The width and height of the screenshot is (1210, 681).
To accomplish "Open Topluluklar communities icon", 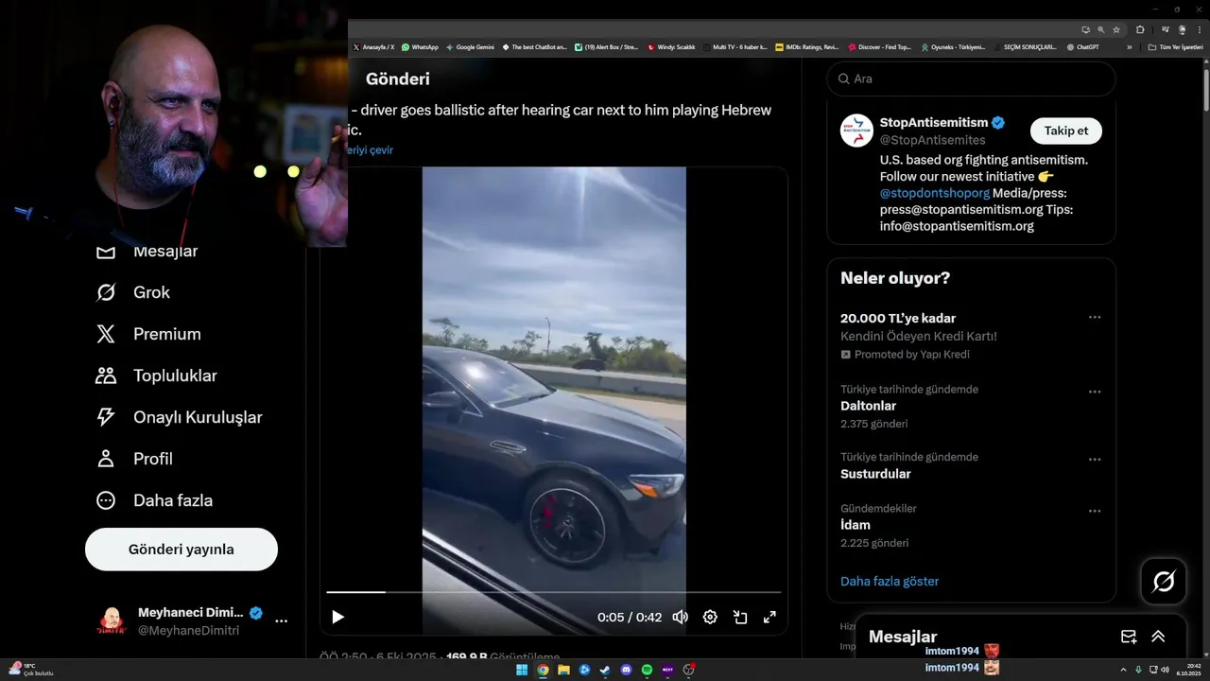I will (106, 375).
